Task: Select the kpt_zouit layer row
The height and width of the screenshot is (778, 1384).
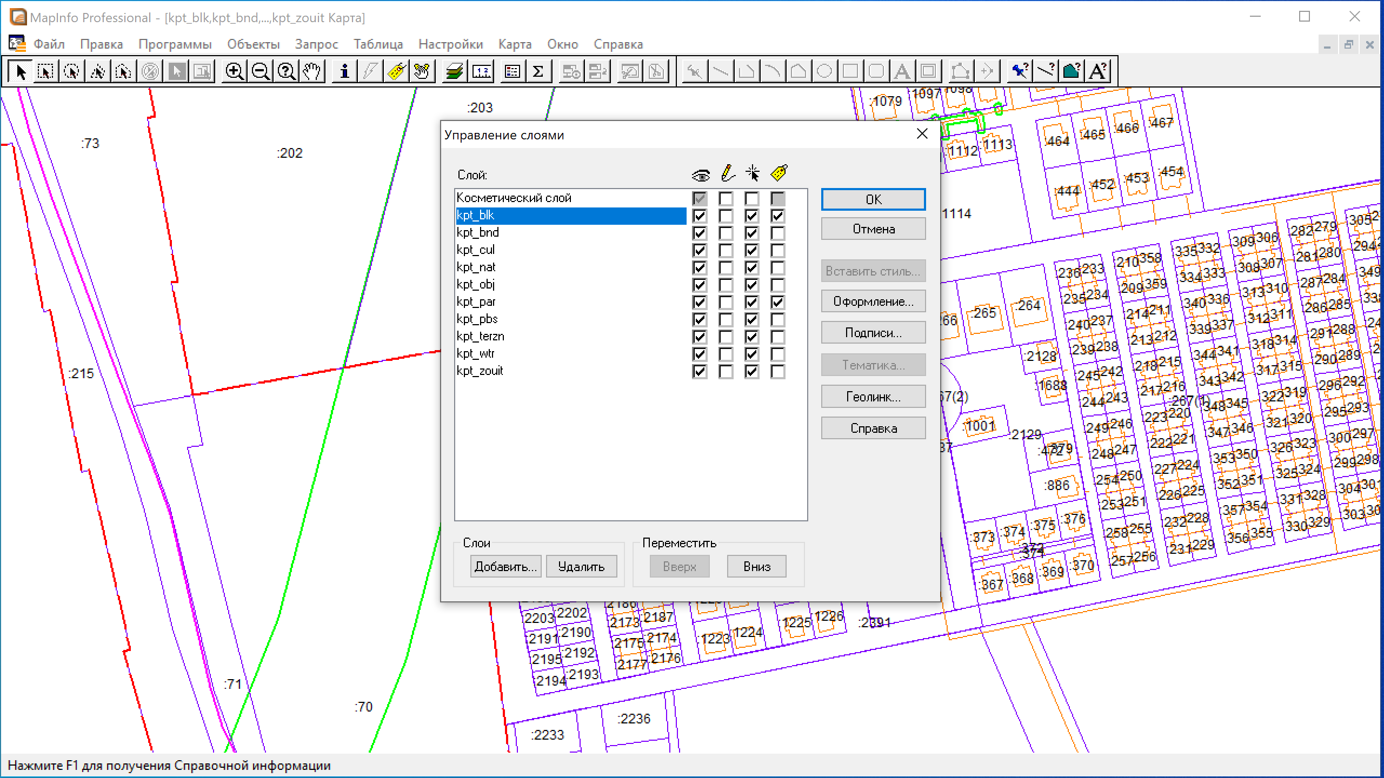Action: tap(571, 371)
